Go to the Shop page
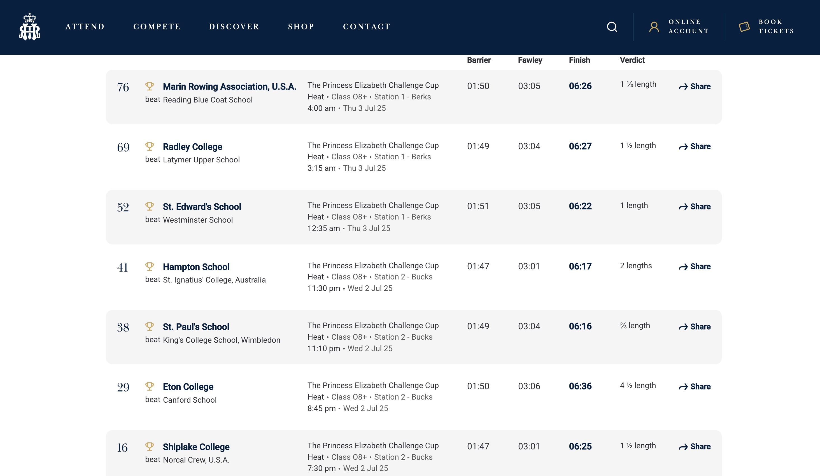Image resolution: width=820 pixels, height=476 pixels. [x=301, y=27]
